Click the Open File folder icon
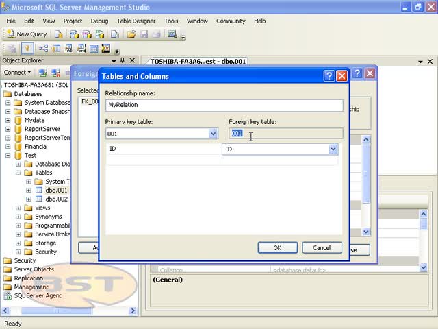The width and height of the screenshot is (438, 329). [131, 34]
